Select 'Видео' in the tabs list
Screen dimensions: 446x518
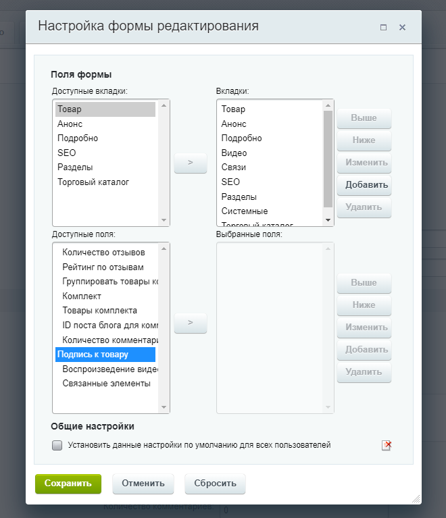234,153
